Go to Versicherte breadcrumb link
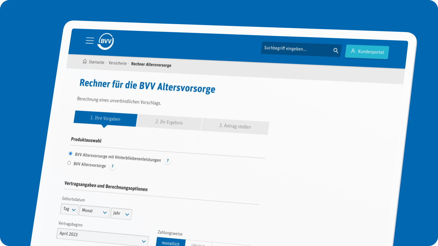Screen dimensions: 438x246 tap(118, 63)
